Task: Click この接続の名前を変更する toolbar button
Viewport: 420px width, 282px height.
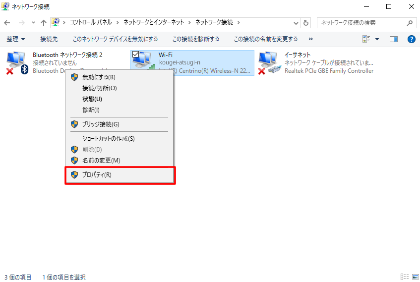Action: 266,39
